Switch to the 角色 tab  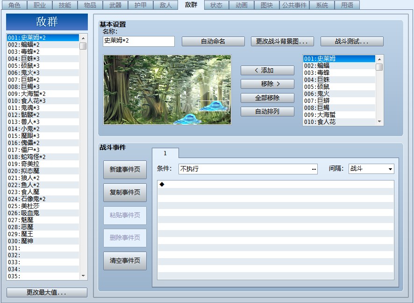pyautogui.click(x=14, y=5)
